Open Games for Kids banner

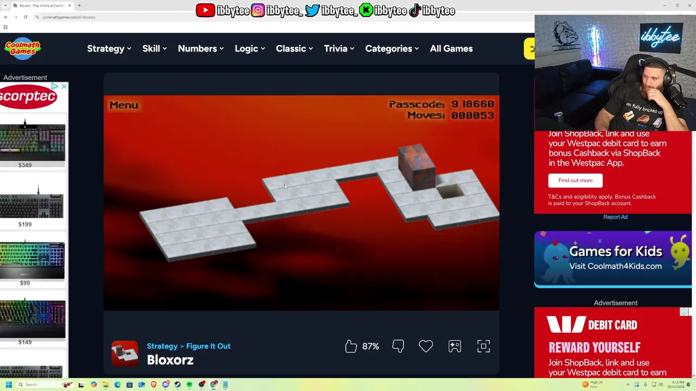click(613, 259)
